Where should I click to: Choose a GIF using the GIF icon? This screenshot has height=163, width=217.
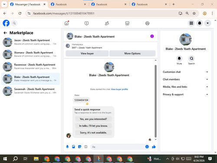(x=86, y=147)
